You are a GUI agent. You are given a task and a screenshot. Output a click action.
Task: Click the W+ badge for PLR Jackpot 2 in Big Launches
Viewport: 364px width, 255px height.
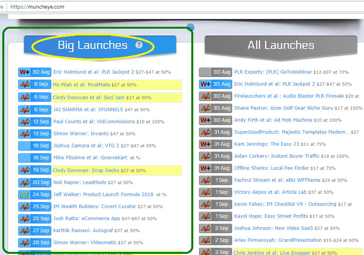[x=24, y=72]
